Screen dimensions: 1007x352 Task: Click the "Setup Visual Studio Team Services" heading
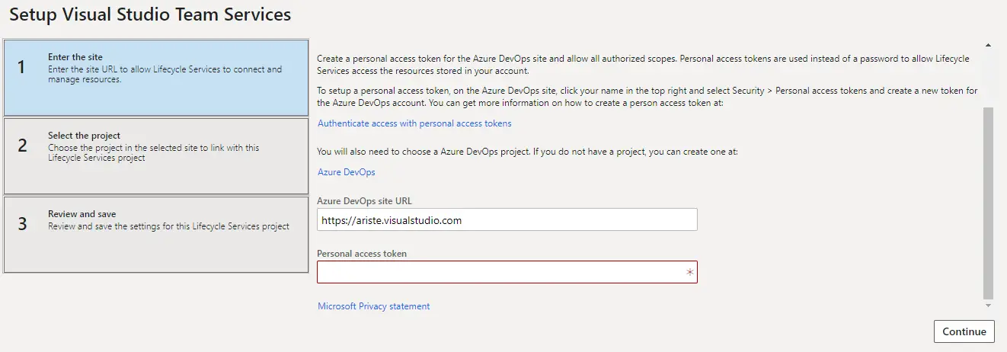point(150,14)
